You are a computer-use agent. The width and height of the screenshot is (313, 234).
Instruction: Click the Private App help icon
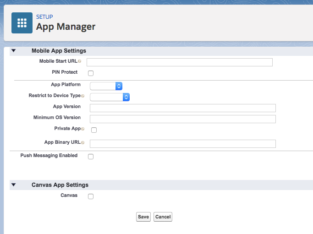tap(82, 129)
